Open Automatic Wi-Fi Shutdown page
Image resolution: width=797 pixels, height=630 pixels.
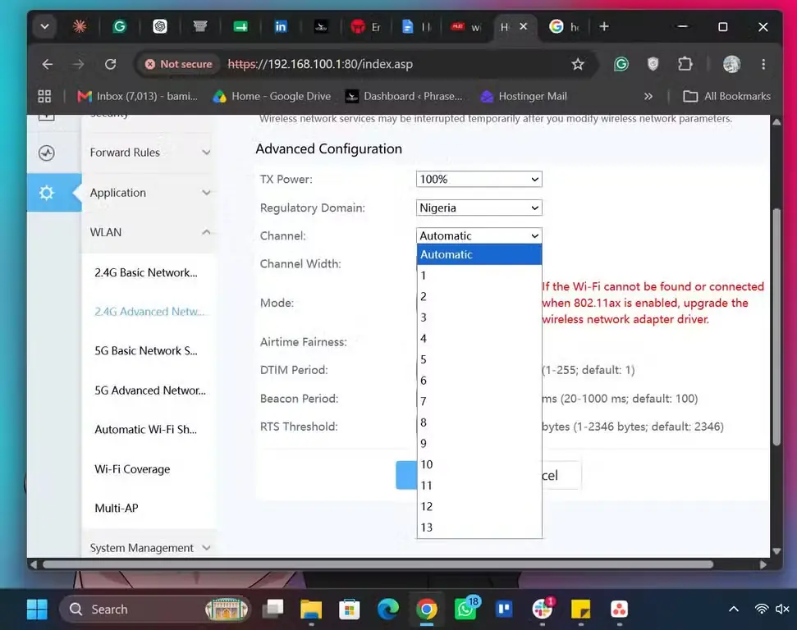tap(146, 429)
